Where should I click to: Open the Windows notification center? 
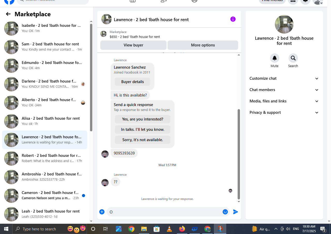click(323, 229)
